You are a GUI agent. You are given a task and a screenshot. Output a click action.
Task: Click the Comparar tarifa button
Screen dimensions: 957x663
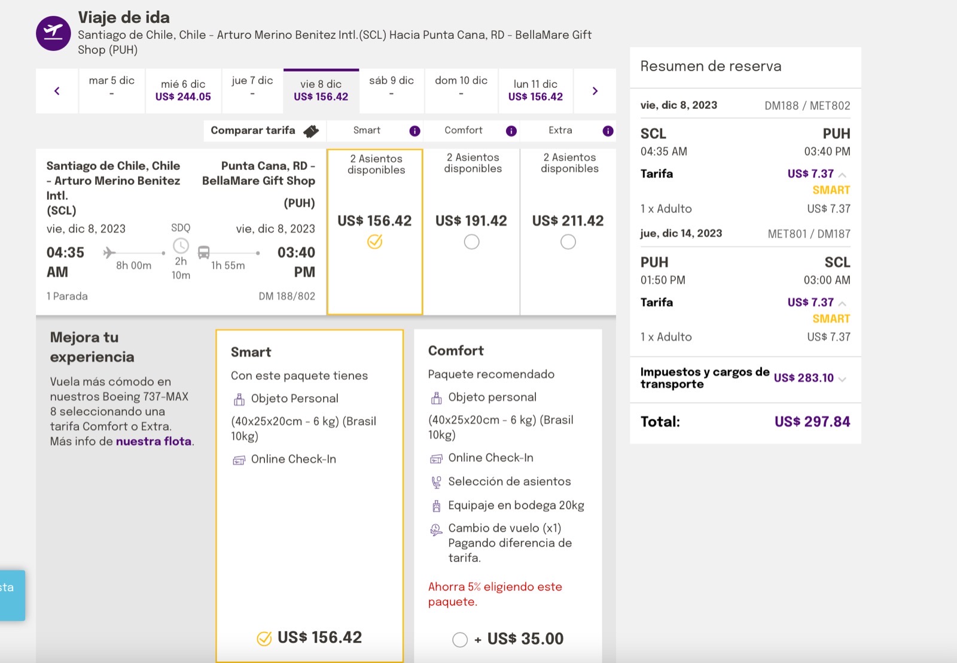pos(253,130)
